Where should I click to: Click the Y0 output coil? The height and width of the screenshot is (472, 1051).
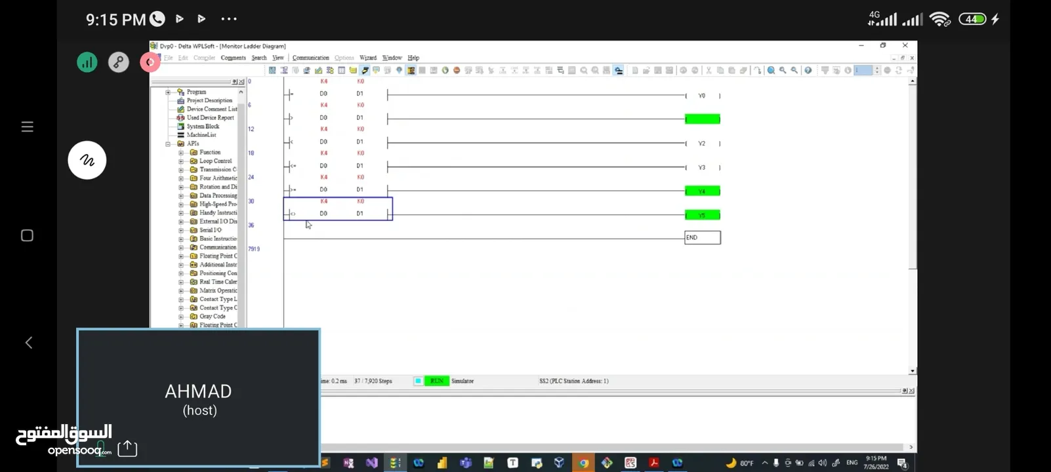pyautogui.click(x=703, y=96)
